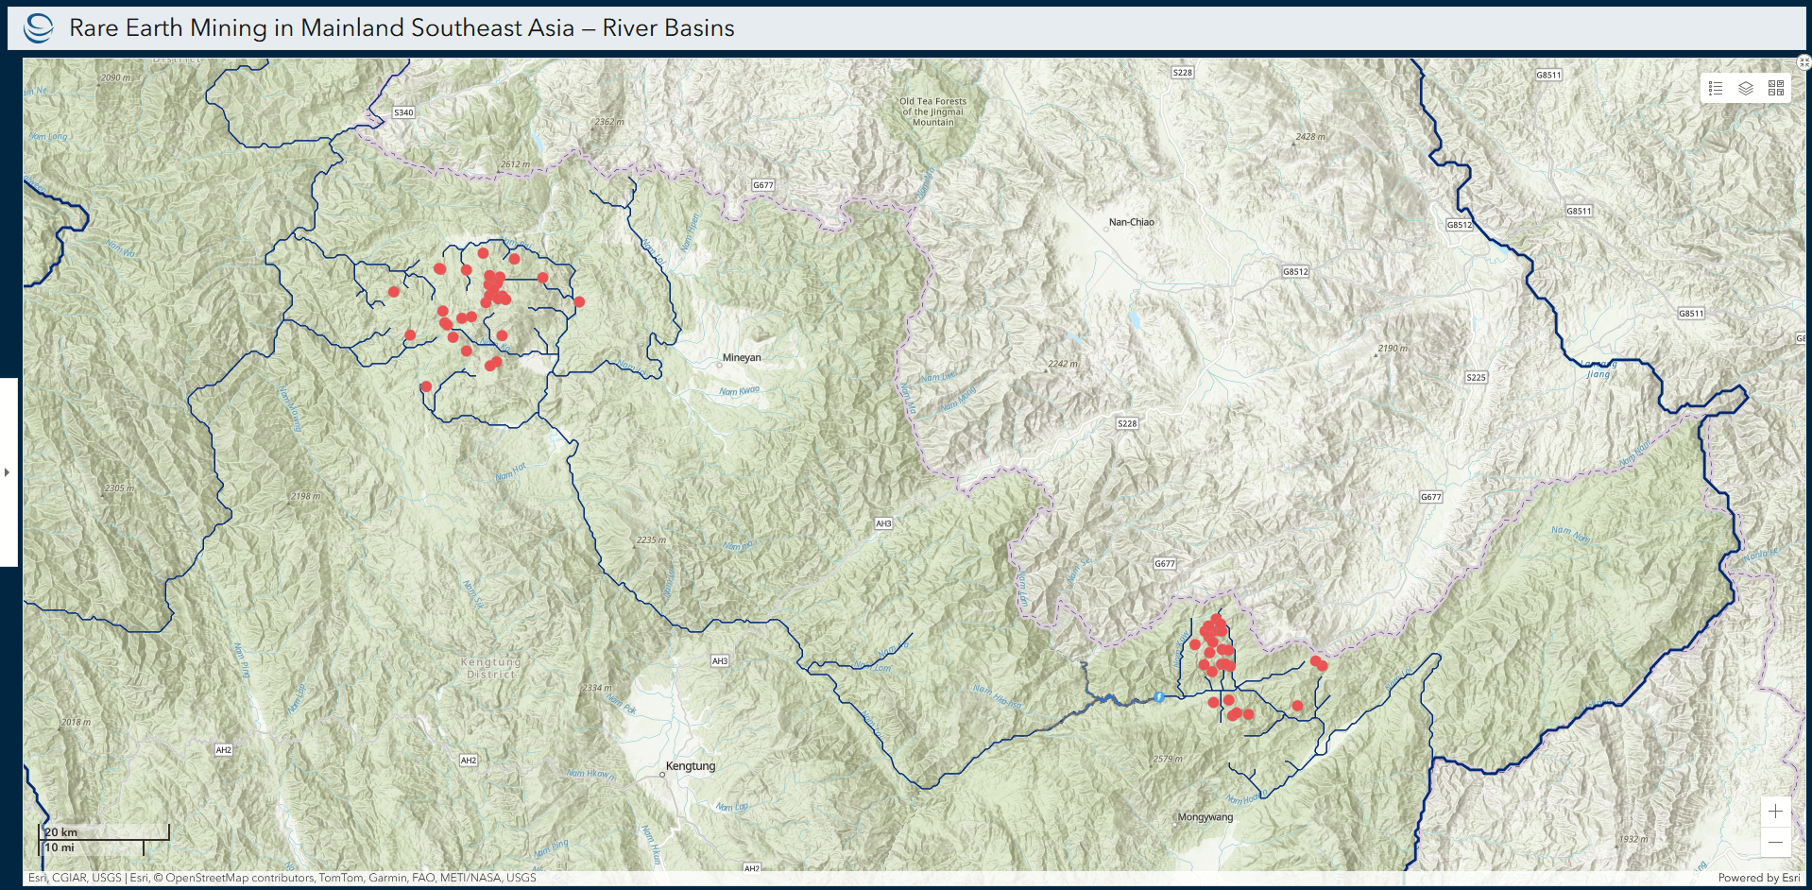Viewport: 1812px width, 890px height.
Task: Click the Nan-Chiao town label
Action: point(1131,222)
